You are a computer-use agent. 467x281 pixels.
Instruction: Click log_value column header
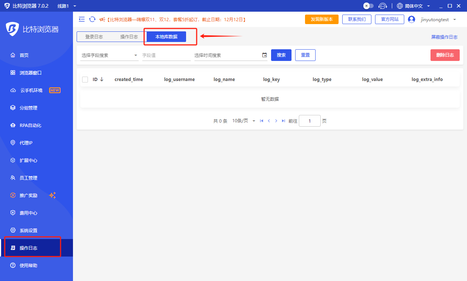pos(373,79)
